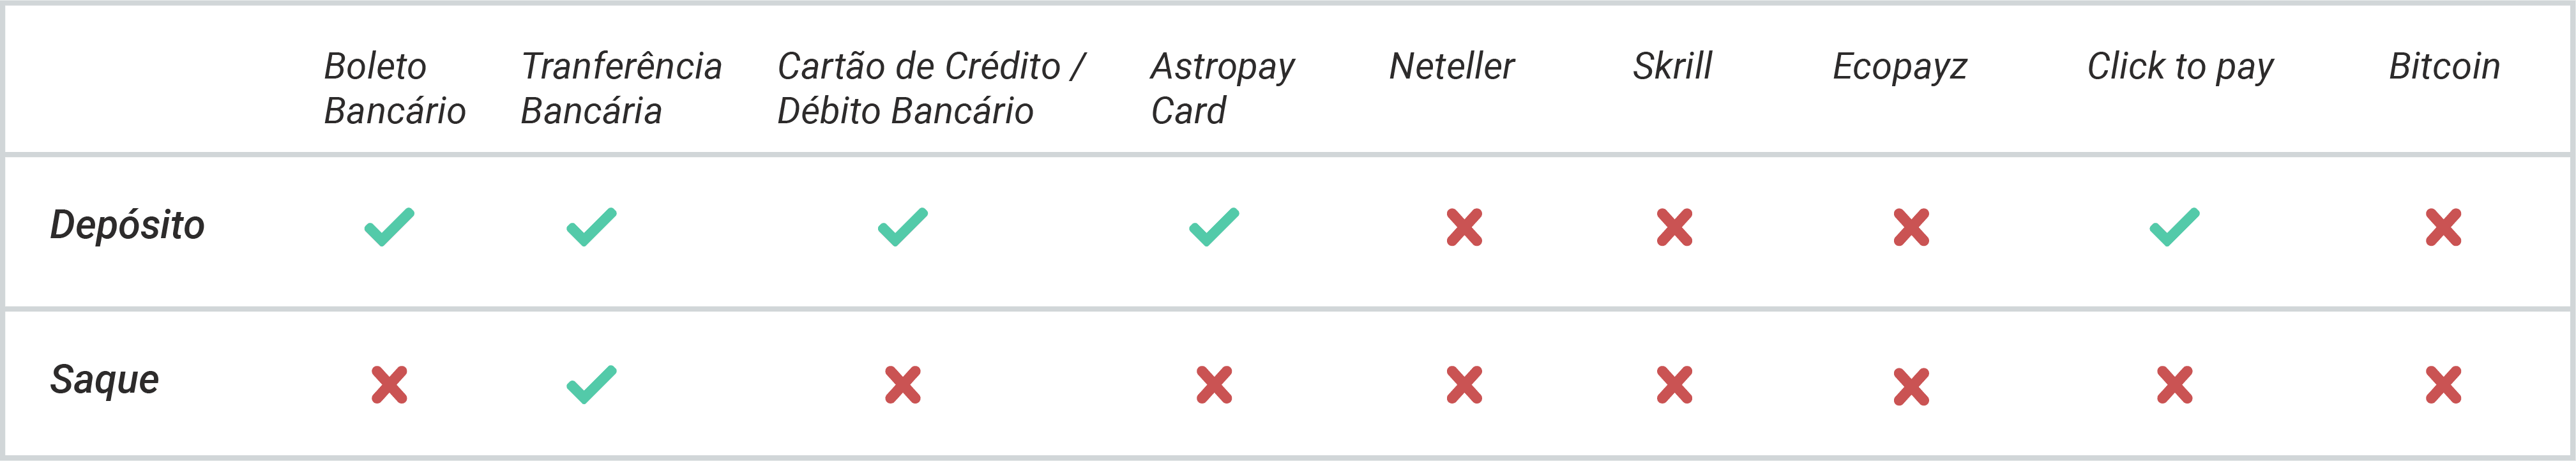This screenshot has width=2576, height=461.
Task: Click the Neteller deposit red X
Action: click(1464, 227)
